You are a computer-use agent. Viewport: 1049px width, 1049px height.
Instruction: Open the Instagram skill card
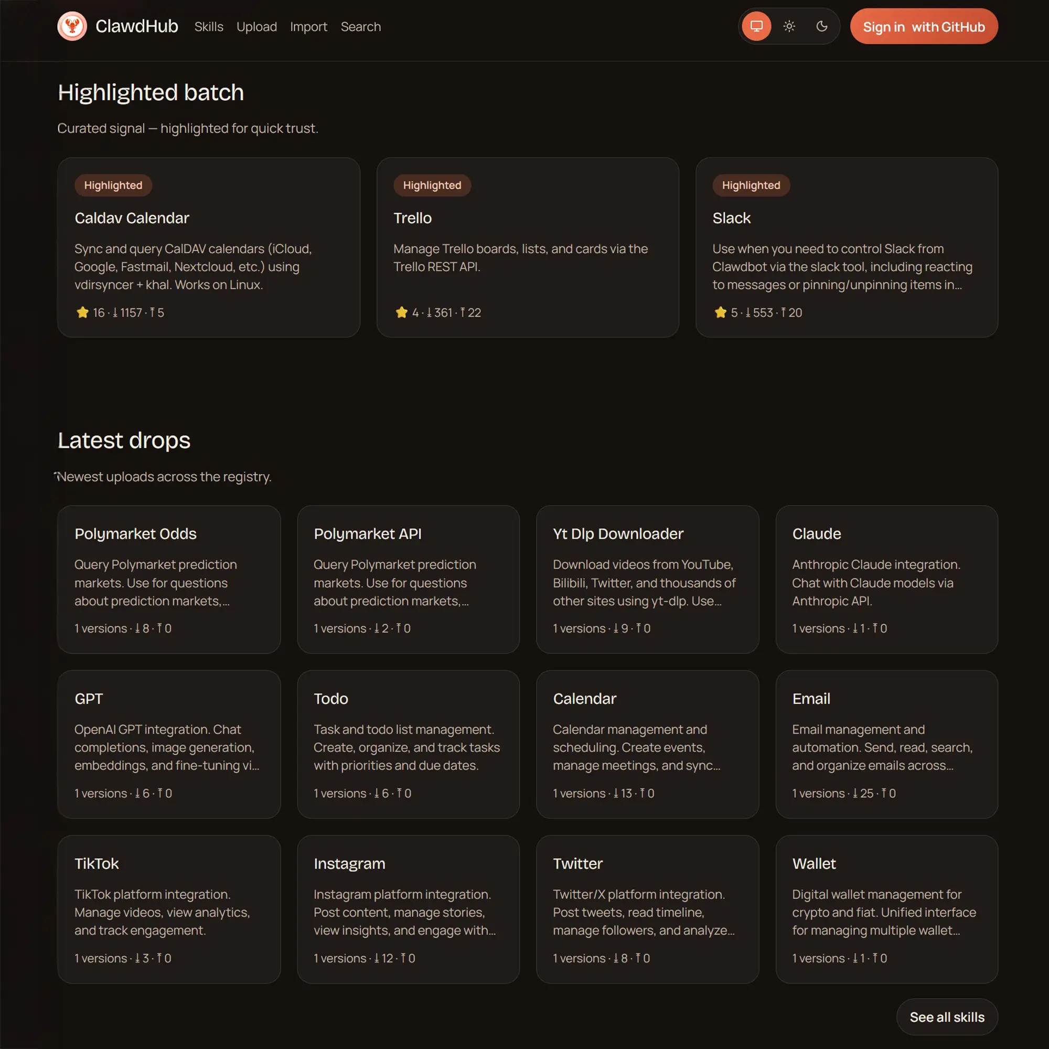click(408, 909)
